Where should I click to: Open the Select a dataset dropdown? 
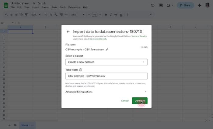pyautogui.click(x=106, y=62)
